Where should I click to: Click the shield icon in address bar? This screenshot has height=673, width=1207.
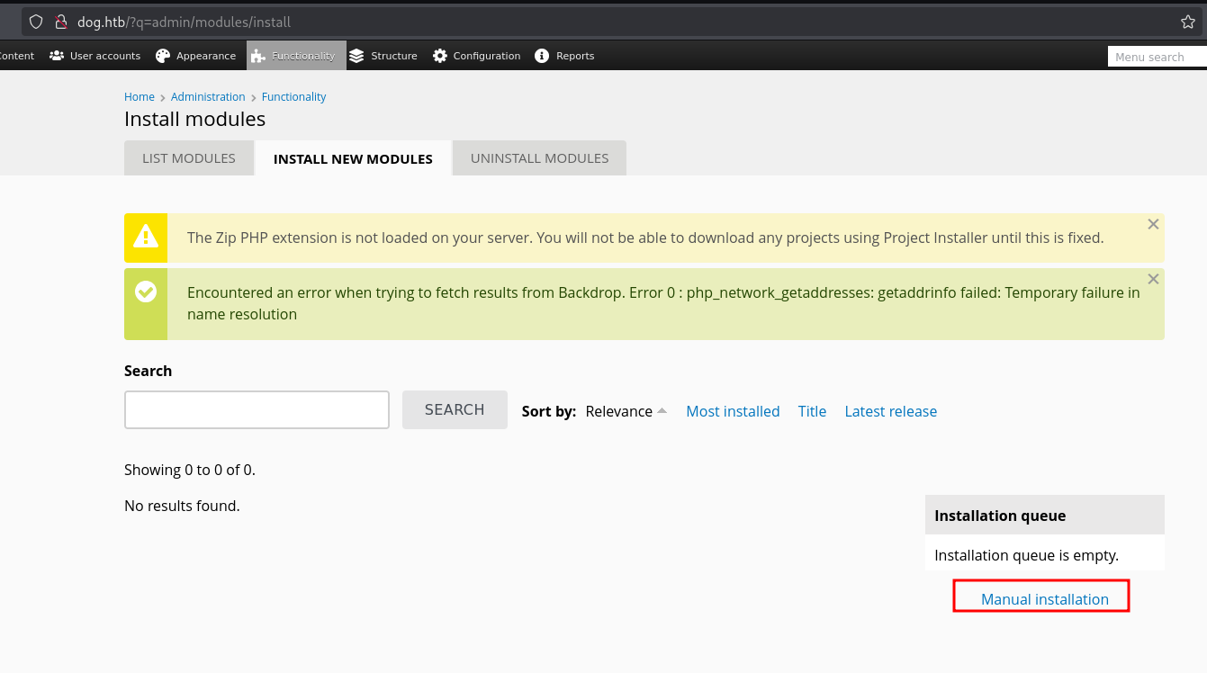36,22
